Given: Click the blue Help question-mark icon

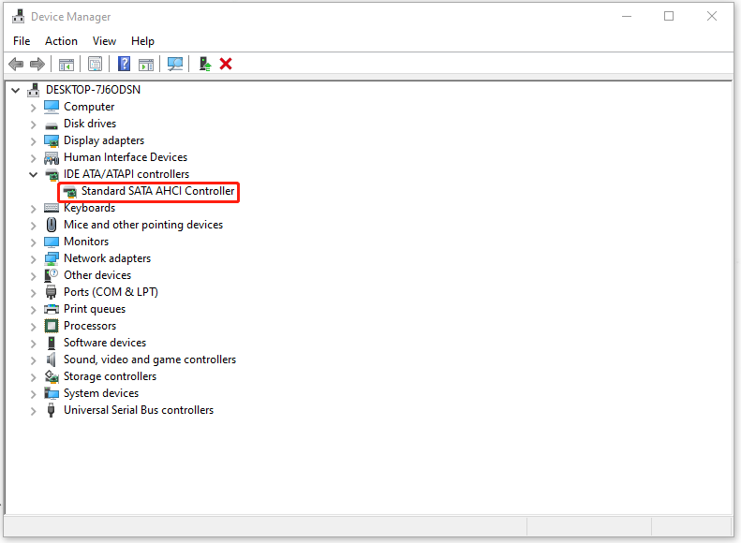Looking at the screenshot, I should point(124,64).
